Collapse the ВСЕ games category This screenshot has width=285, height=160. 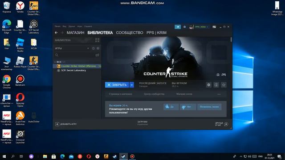[x=55, y=62]
